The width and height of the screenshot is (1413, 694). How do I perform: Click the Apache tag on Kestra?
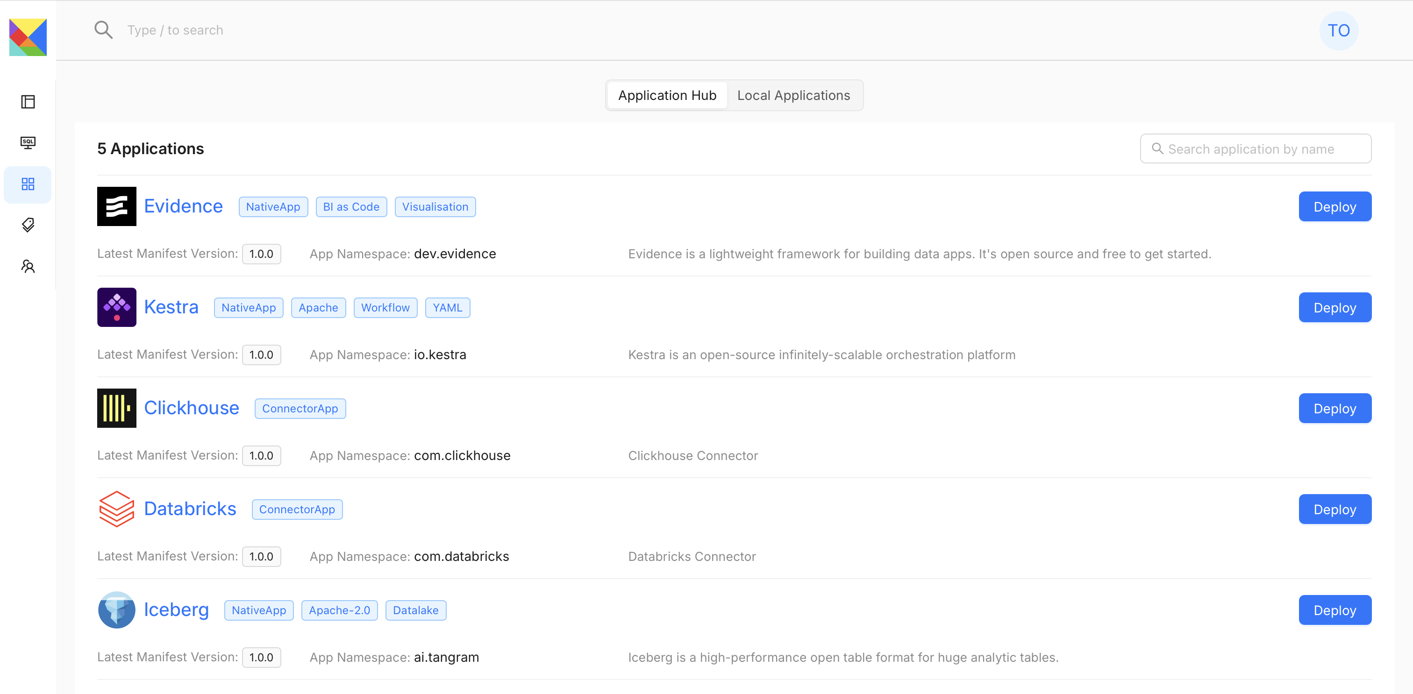(x=318, y=307)
